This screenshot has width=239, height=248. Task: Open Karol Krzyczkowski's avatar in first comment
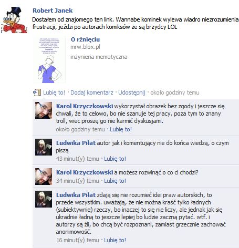pos(44,110)
